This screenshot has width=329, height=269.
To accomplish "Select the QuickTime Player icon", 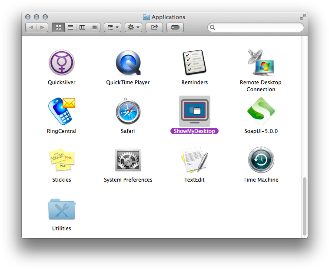I will click(128, 63).
